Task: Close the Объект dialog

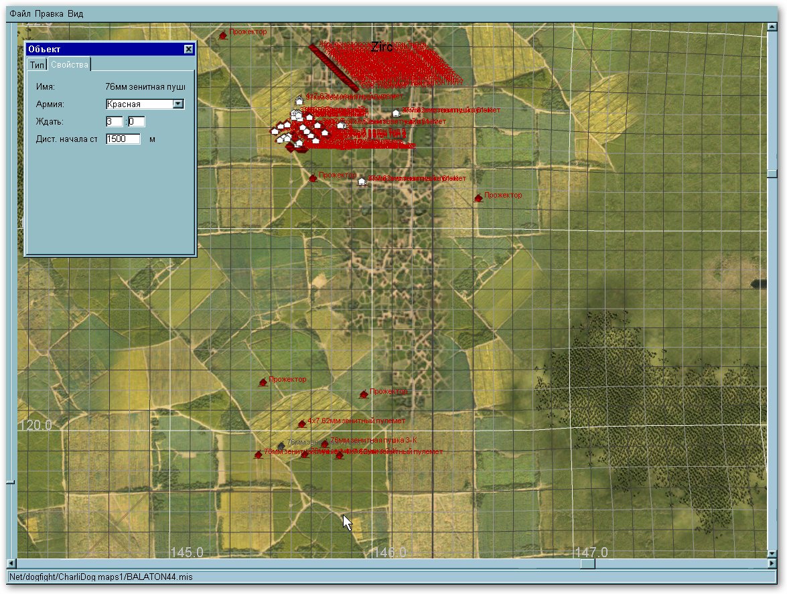Action: [188, 49]
